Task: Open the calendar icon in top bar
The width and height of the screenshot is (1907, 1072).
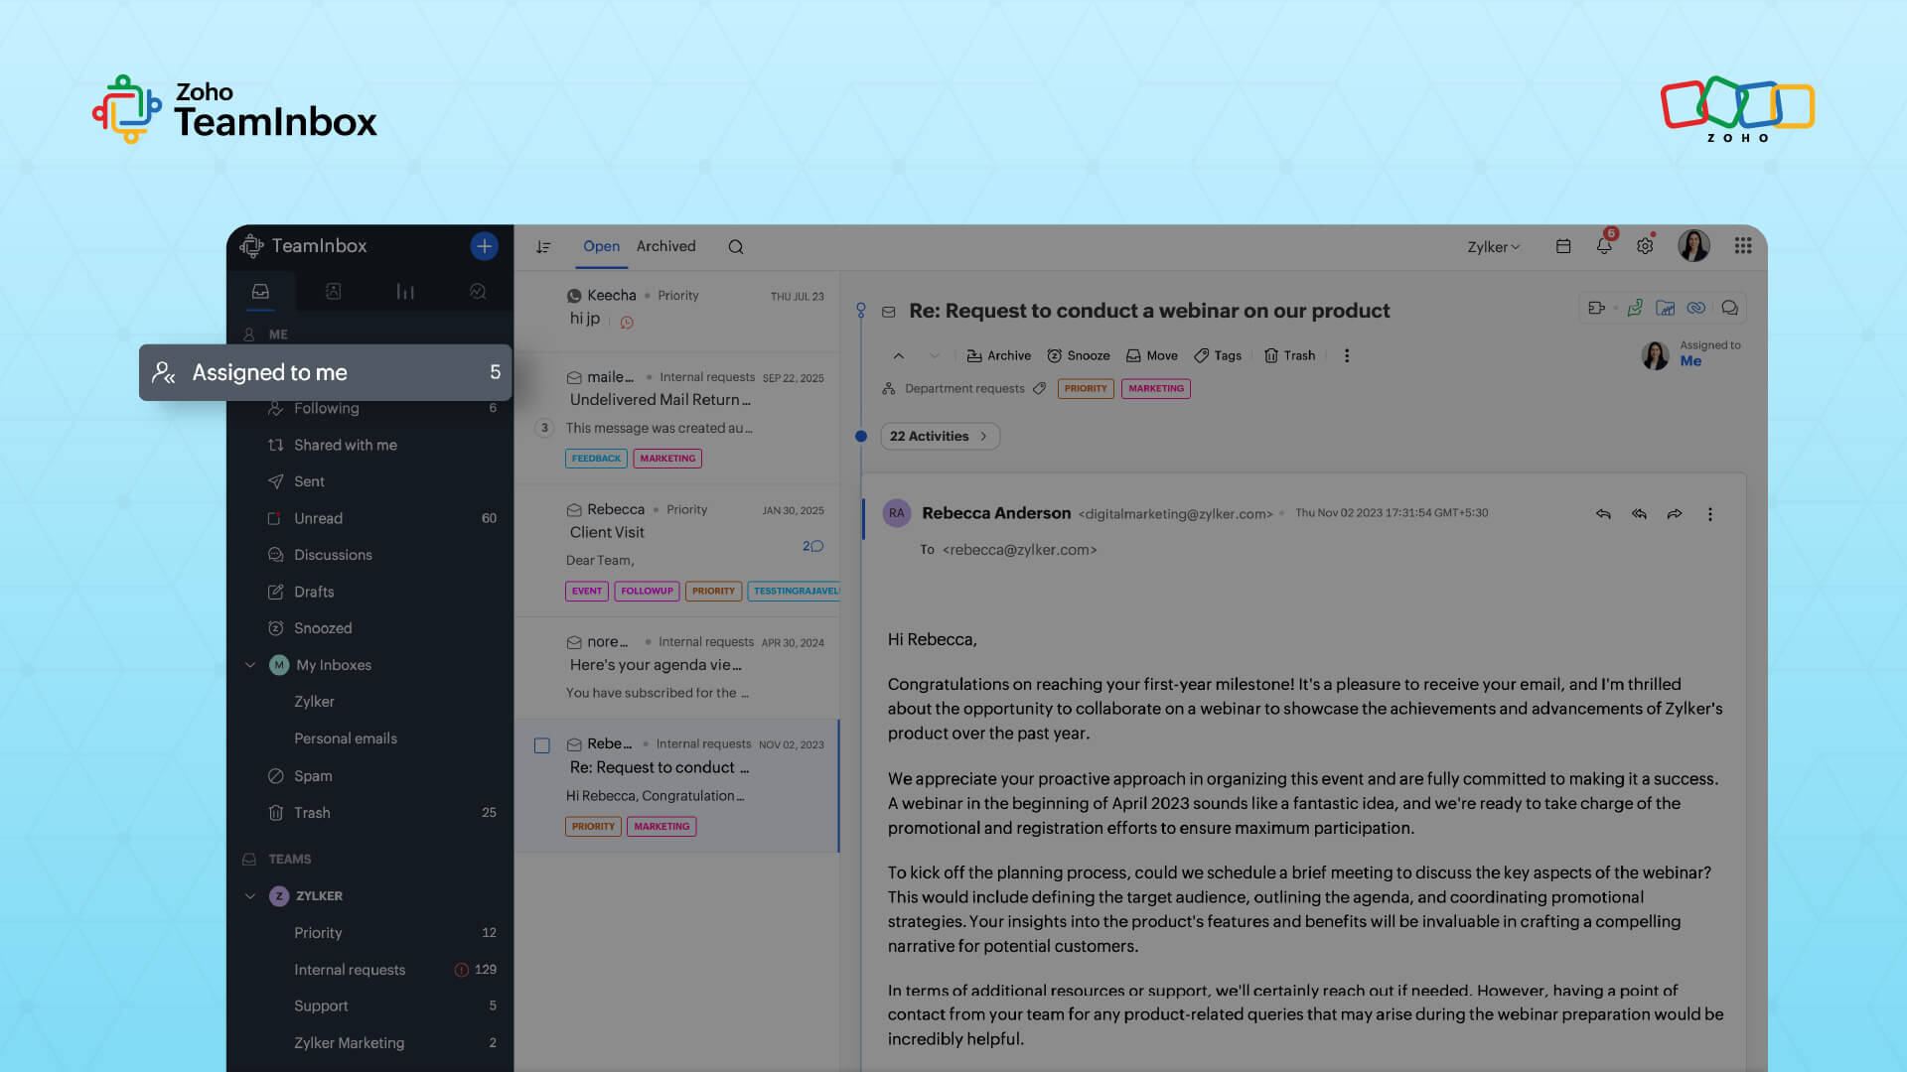Action: click(1563, 246)
